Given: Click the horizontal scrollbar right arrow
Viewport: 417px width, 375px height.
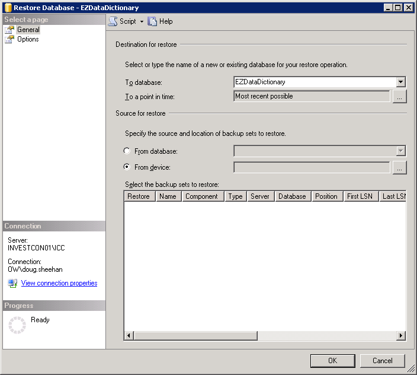Looking at the screenshot, I should [401, 336].
